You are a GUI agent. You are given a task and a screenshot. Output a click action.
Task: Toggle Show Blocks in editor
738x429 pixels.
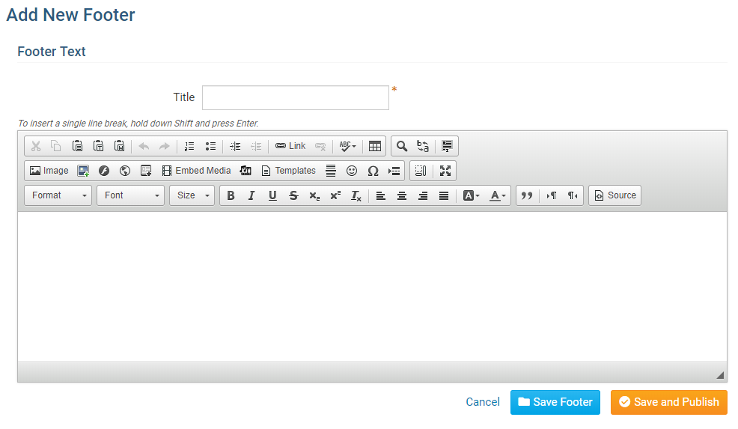(x=421, y=171)
